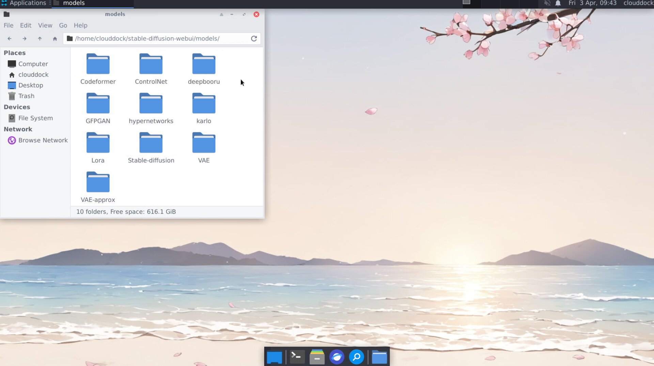
Task: Reload the current folder view
Action: pos(254,39)
